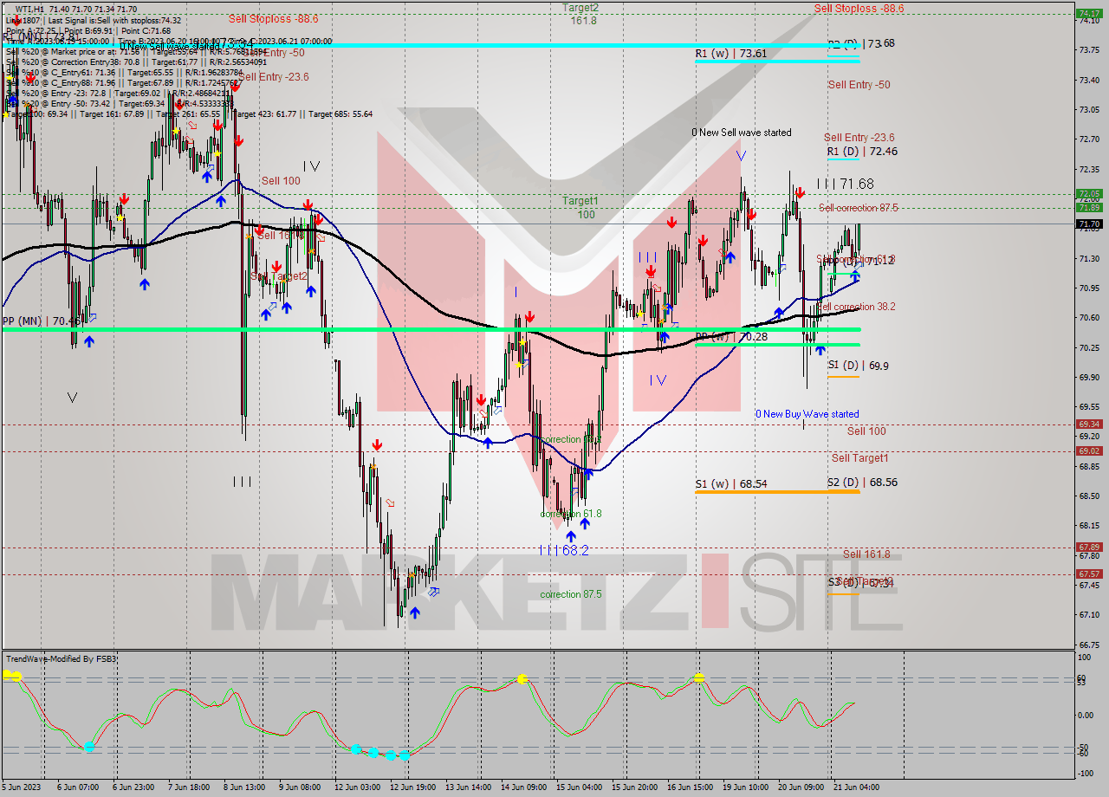Click the -50 oscillator level value
This screenshot has width=1109, height=797.
(x=1085, y=747)
